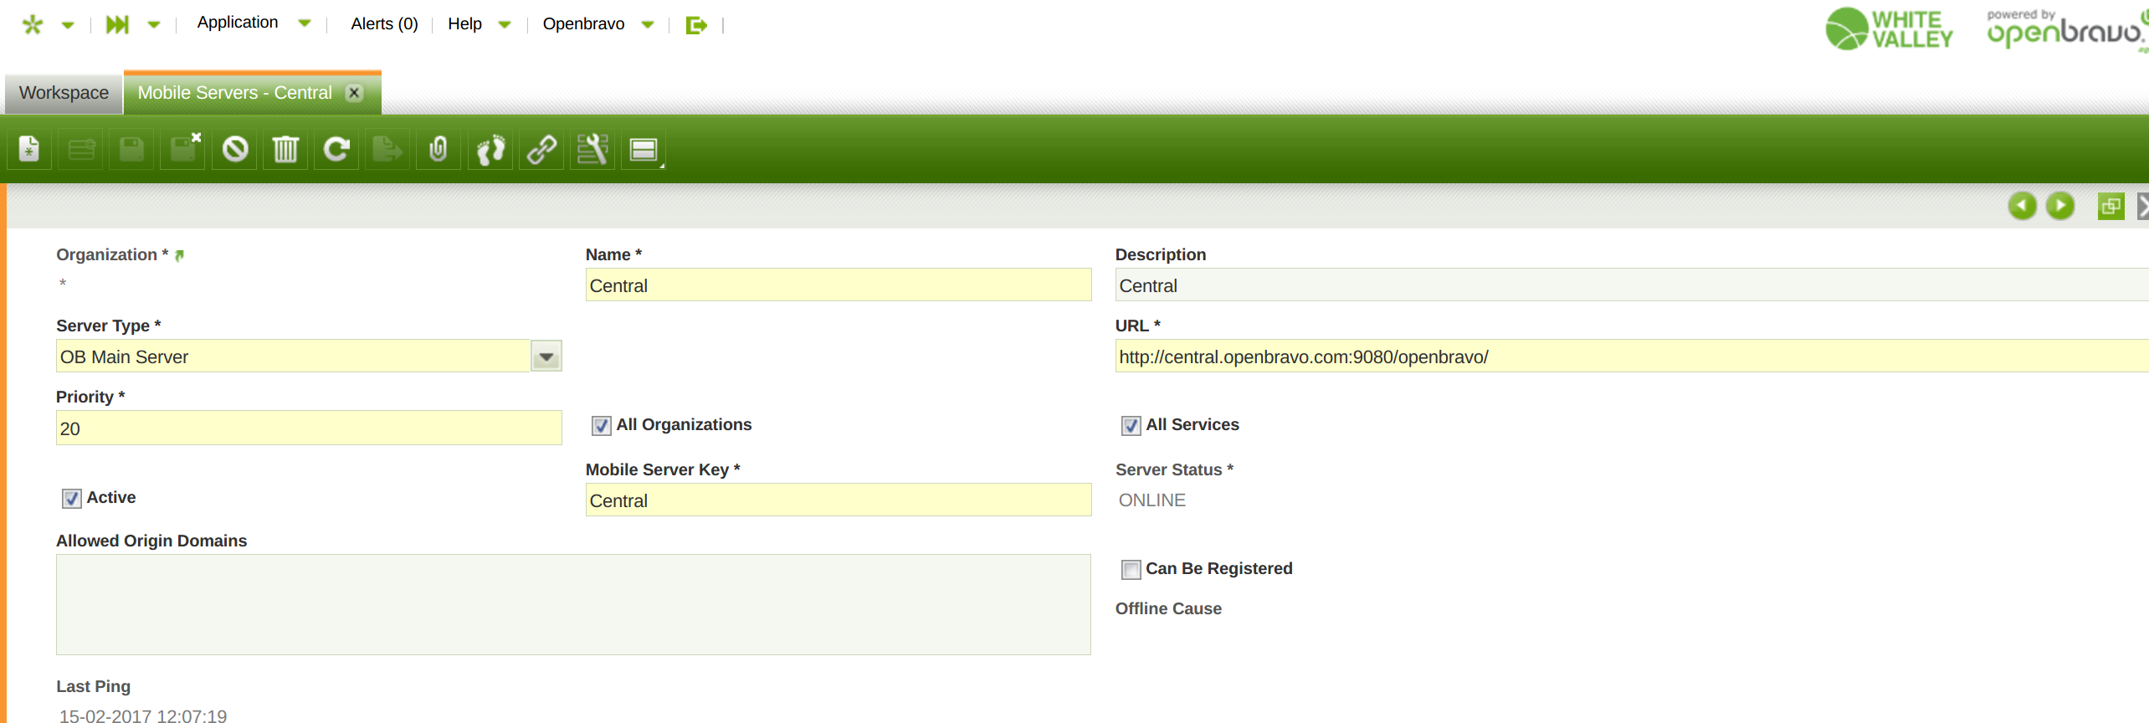Expand the Openbravo dropdown arrow

click(x=648, y=25)
